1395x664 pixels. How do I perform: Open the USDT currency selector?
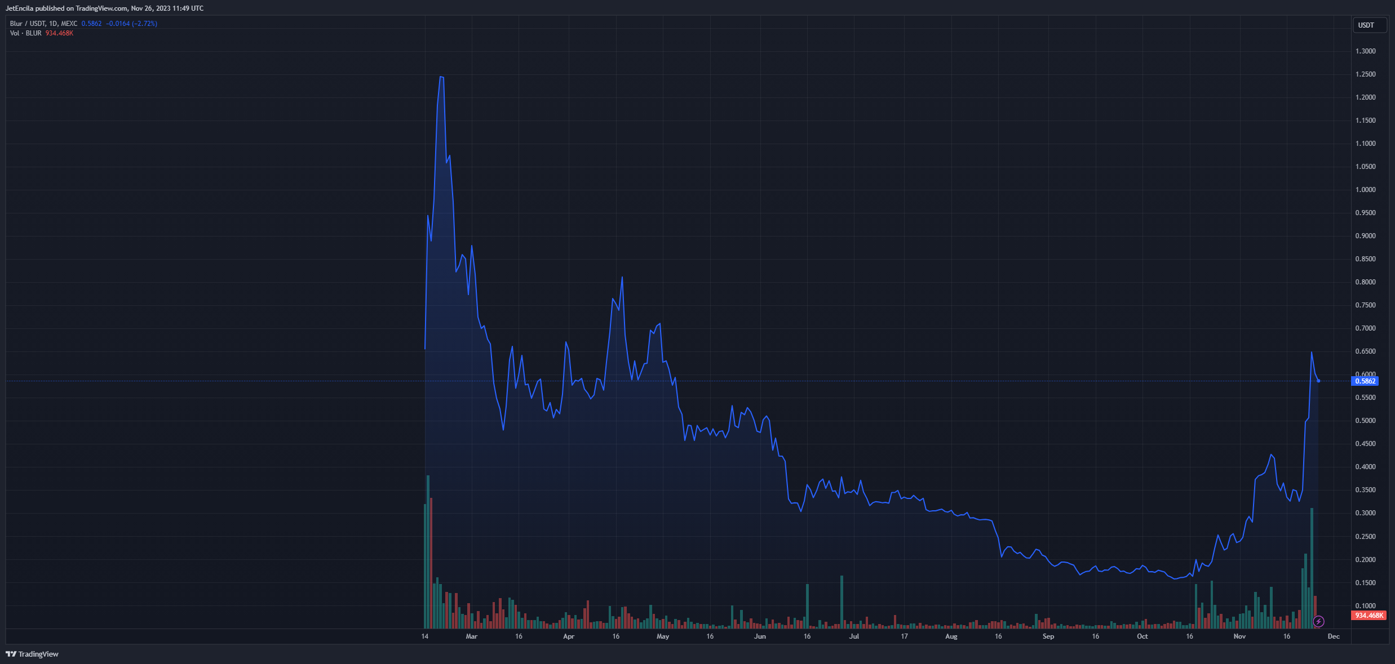pyautogui.click(x=1370, y=25)
